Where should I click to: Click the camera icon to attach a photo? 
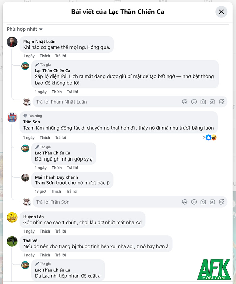pos(203,102)
